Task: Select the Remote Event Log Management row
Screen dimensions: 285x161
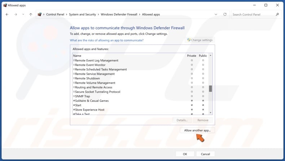Action: [x=140, y=60]
